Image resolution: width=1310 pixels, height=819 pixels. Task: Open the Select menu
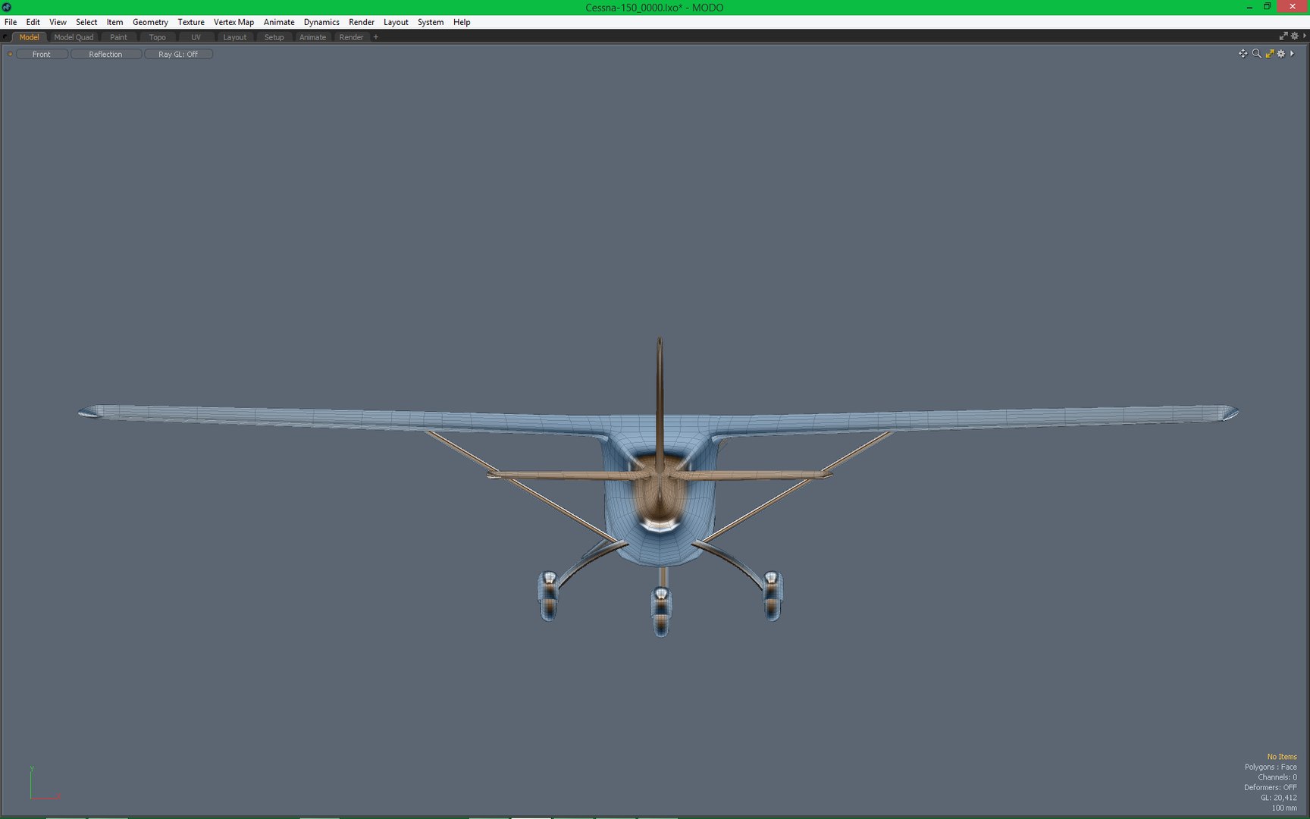click(86, 22)
